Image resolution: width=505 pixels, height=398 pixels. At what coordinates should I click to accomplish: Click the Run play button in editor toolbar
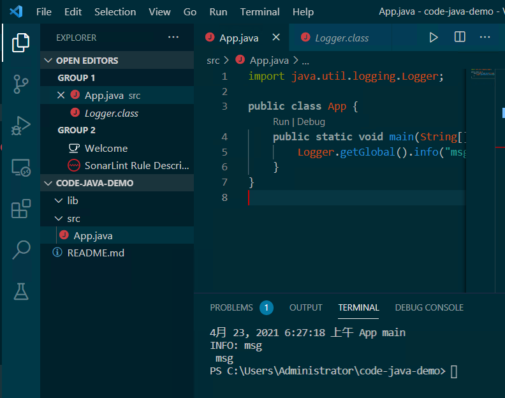coord(434,38)
